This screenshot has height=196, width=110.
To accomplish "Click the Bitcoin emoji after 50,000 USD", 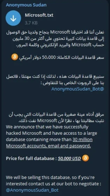I will (x=86, y=158).
